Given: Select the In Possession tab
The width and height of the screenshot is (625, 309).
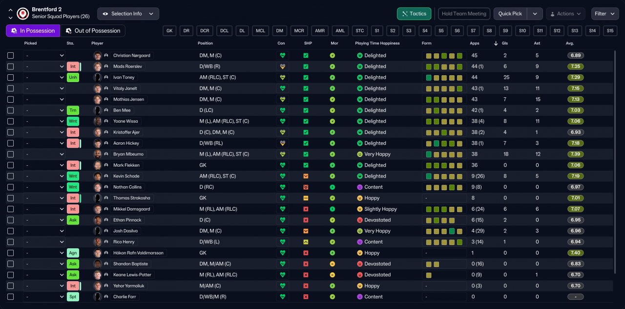Looking at the screenshot, I should pyautogui.click(x=33, y=31).
